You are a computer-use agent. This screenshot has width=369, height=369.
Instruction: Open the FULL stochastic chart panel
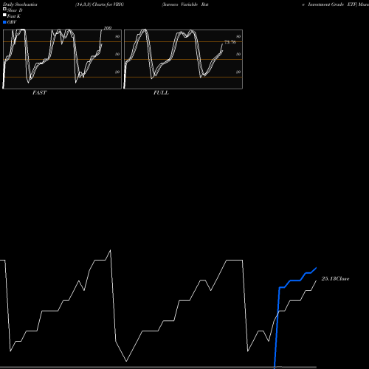pyautogui.click(x=183, y=59)
